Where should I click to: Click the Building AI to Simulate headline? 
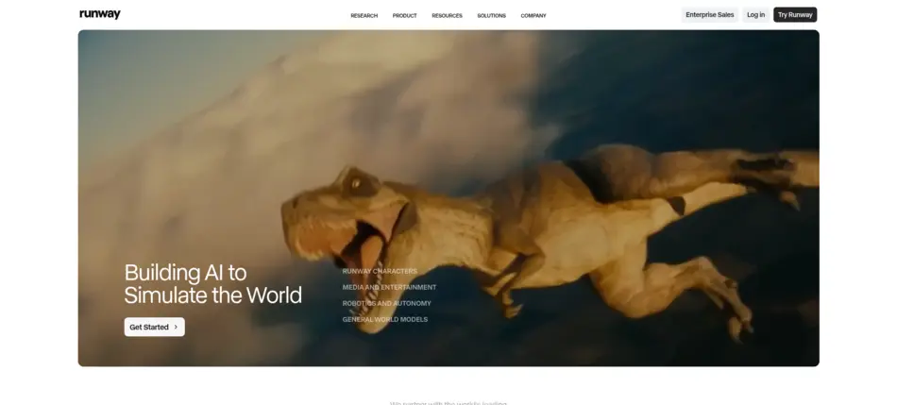tap(212, 283)
